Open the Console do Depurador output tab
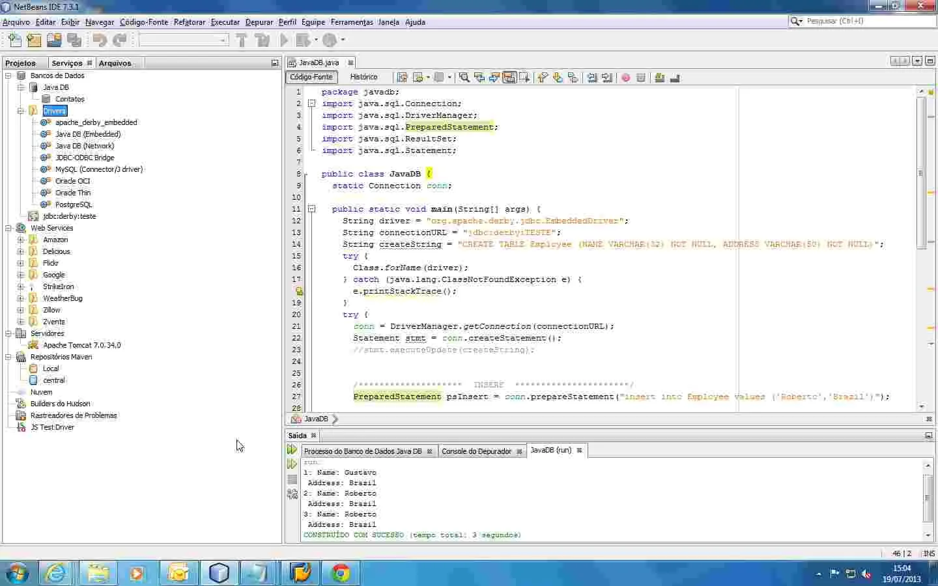This screenshot has width=938, height=586. tap(476, 451)
